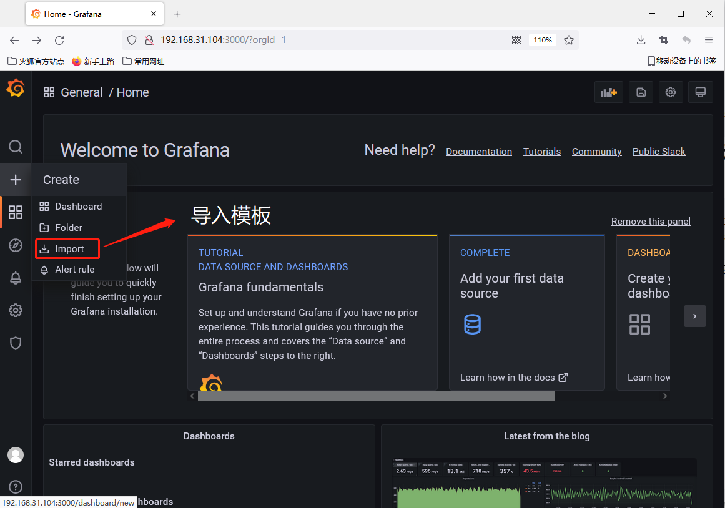Open the Documentation link
The height and width of the screenshot is (508, 725).
pos(478,152)
